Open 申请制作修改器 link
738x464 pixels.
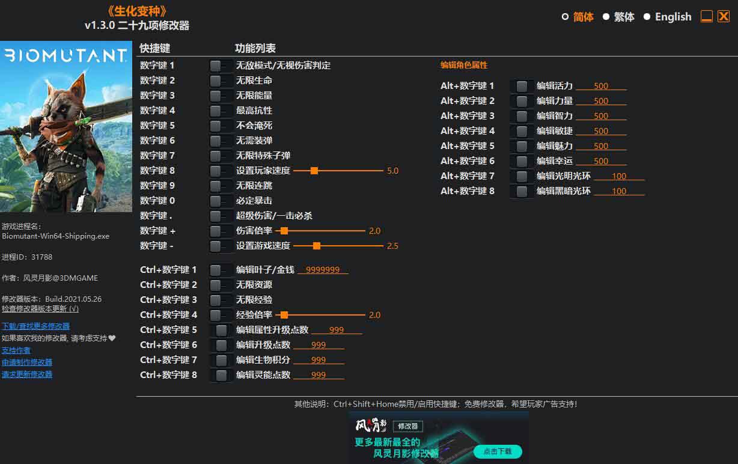coord(27,362)
